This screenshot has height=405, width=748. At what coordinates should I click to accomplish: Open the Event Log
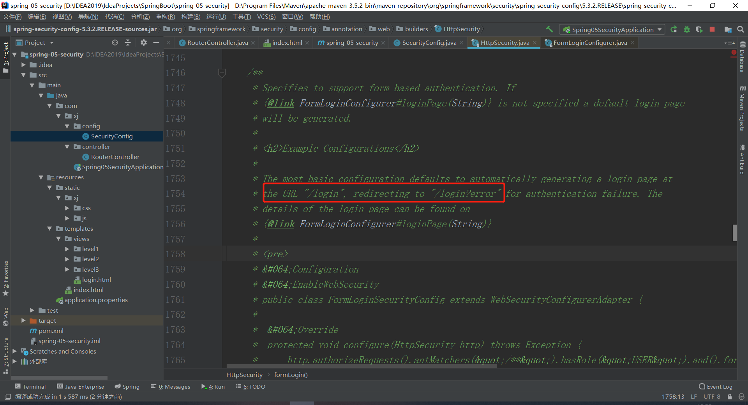tap(715, 387)
